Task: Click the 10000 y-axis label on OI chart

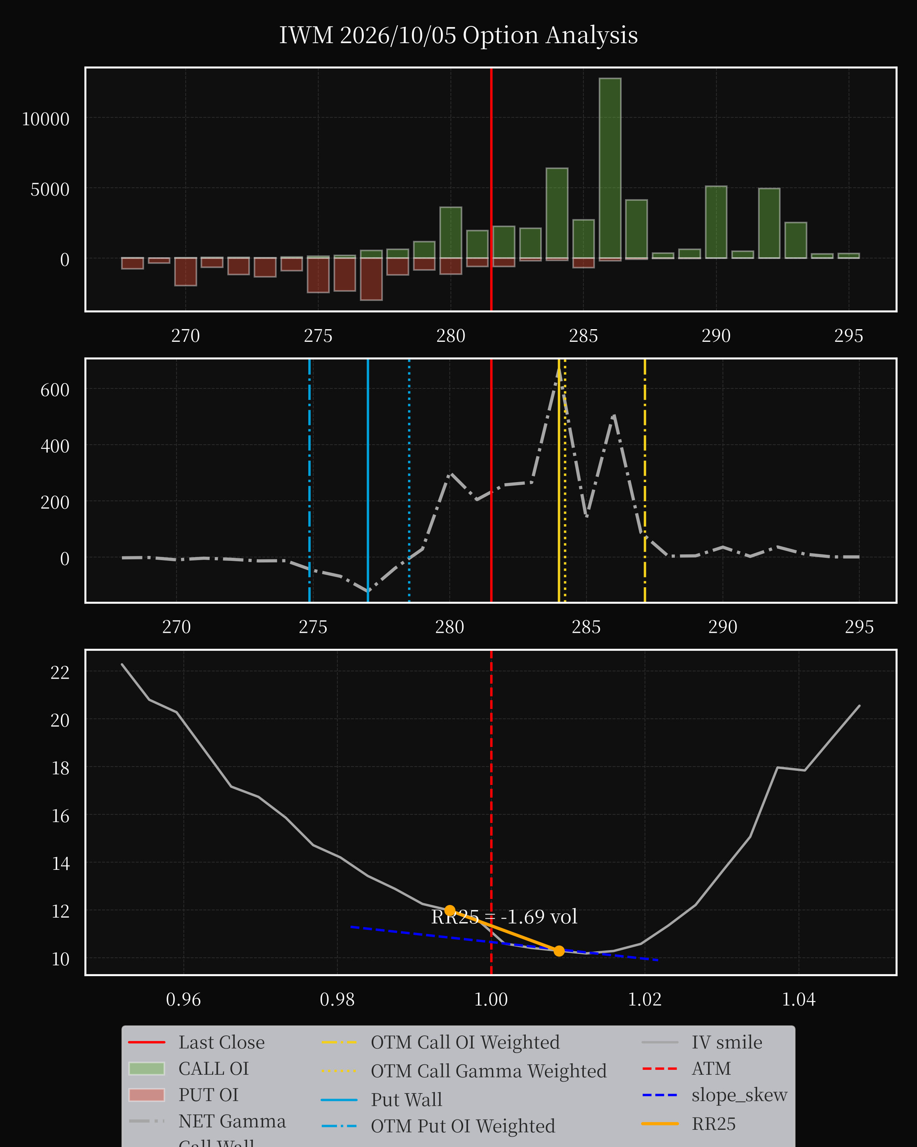Action: pyautogui.click(x=45, y=119)
